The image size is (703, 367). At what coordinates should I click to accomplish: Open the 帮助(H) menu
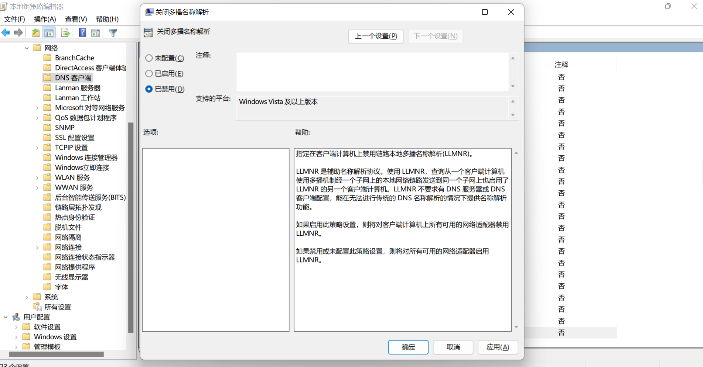[107, 19]
